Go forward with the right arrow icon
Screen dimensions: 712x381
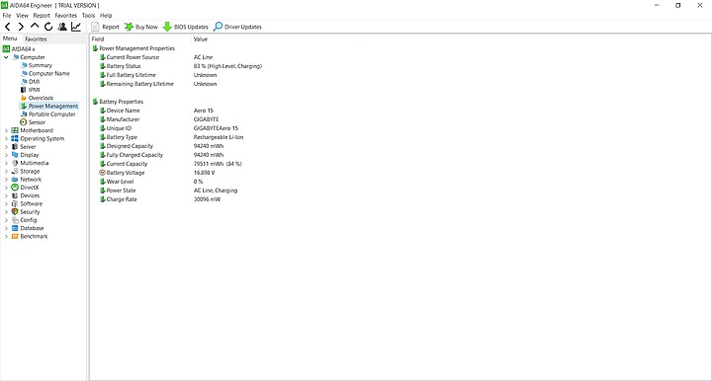21,27
